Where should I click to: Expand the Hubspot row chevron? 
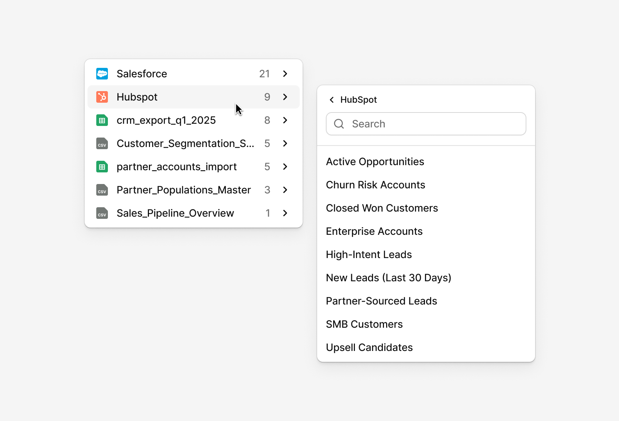(285, 97)
